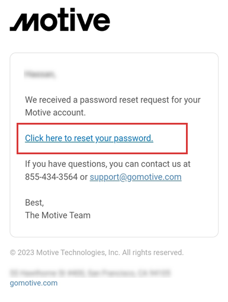This screenshot has height=302, width=228.
Task: Click 'All rights reserved.' footer text
Action: click(x=153, y=253)
